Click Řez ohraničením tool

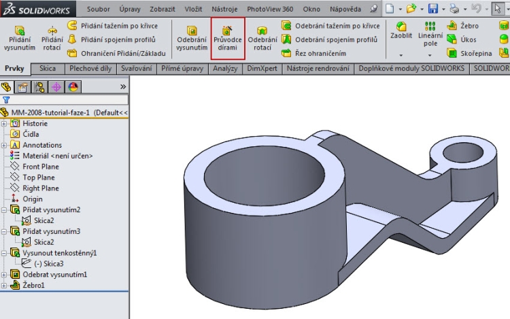click(x=313, y=53)
